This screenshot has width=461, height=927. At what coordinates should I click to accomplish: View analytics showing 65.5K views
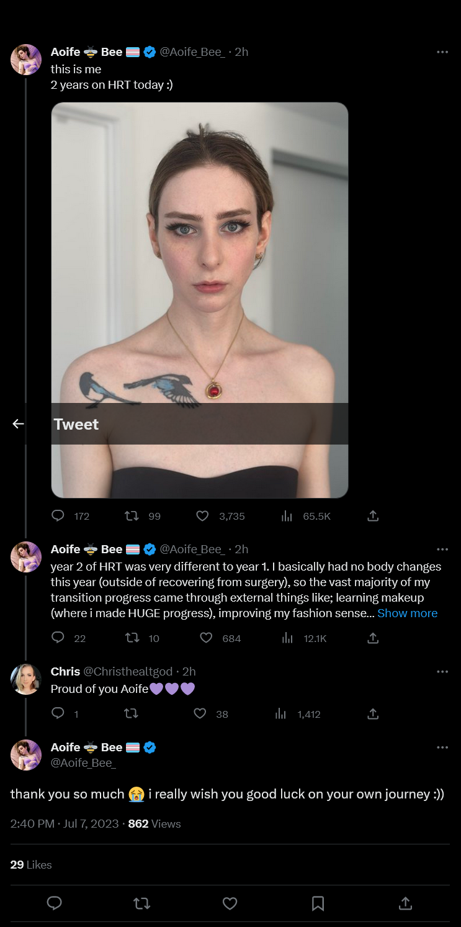[287, 515]
